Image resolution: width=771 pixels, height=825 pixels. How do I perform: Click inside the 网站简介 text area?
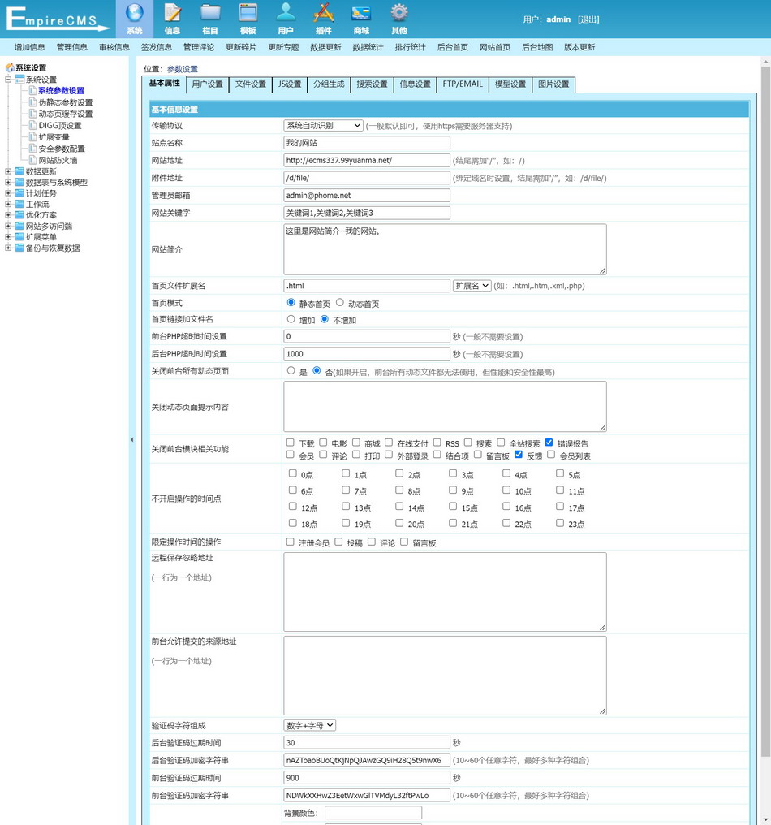445,248
